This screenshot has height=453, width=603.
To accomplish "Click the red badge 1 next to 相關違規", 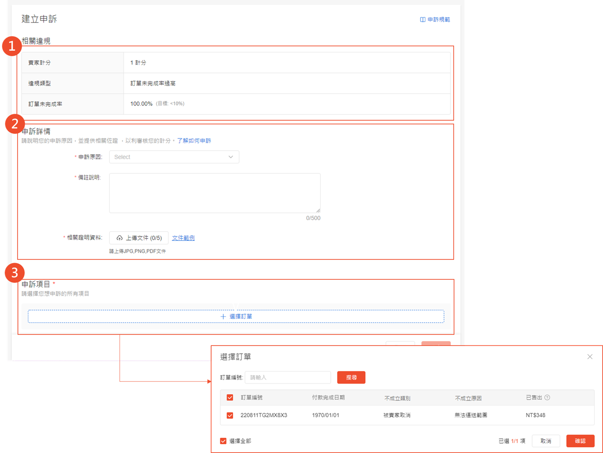I will click(13, 46).
